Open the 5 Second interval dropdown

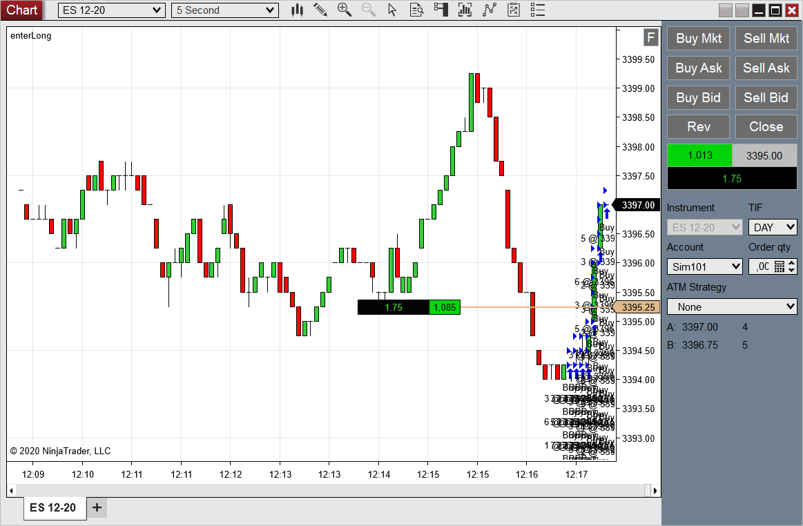tap(225, 10)
